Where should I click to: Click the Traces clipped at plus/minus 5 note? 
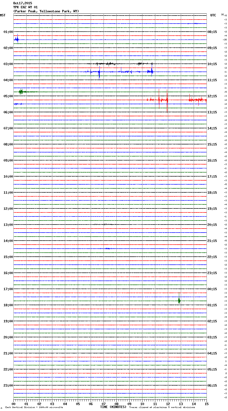tap(162, 408)
